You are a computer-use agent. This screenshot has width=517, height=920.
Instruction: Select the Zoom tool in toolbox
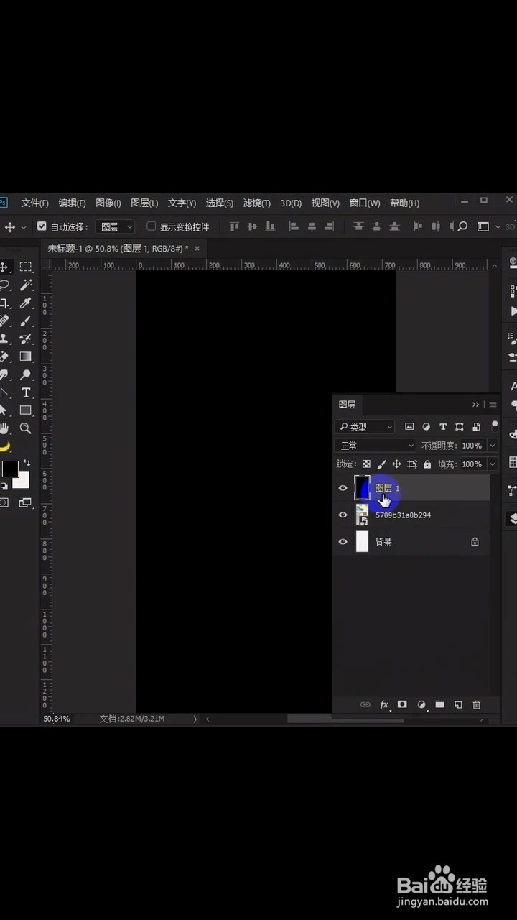26,428
